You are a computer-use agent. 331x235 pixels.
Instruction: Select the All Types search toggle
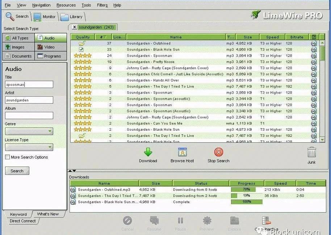click(18, 38)
